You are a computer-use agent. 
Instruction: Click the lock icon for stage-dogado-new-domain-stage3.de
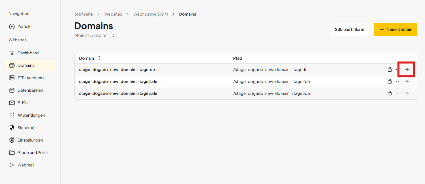390,93
